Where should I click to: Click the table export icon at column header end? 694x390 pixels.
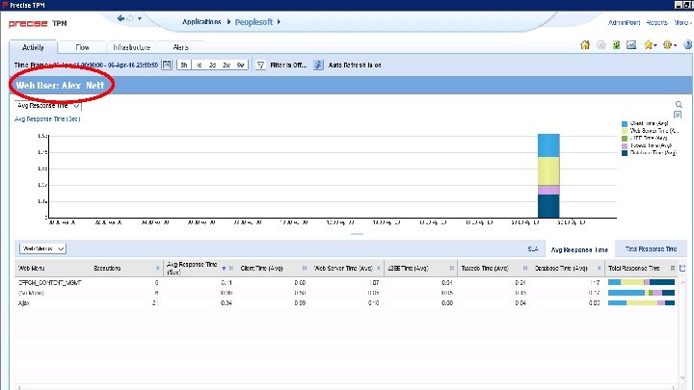click(682, 268)
